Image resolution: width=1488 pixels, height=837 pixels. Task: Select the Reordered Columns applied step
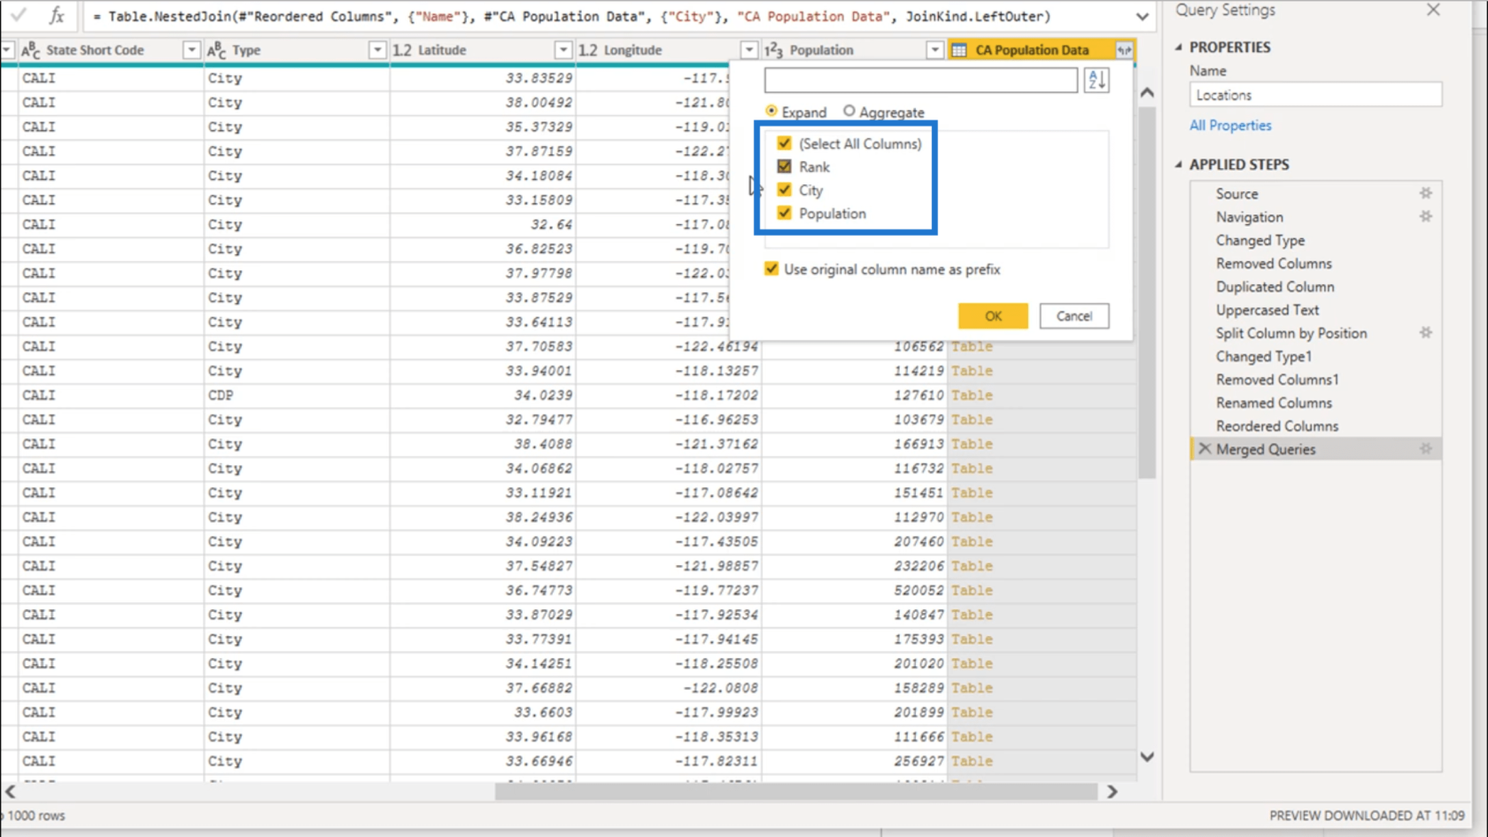point(1276,426)
